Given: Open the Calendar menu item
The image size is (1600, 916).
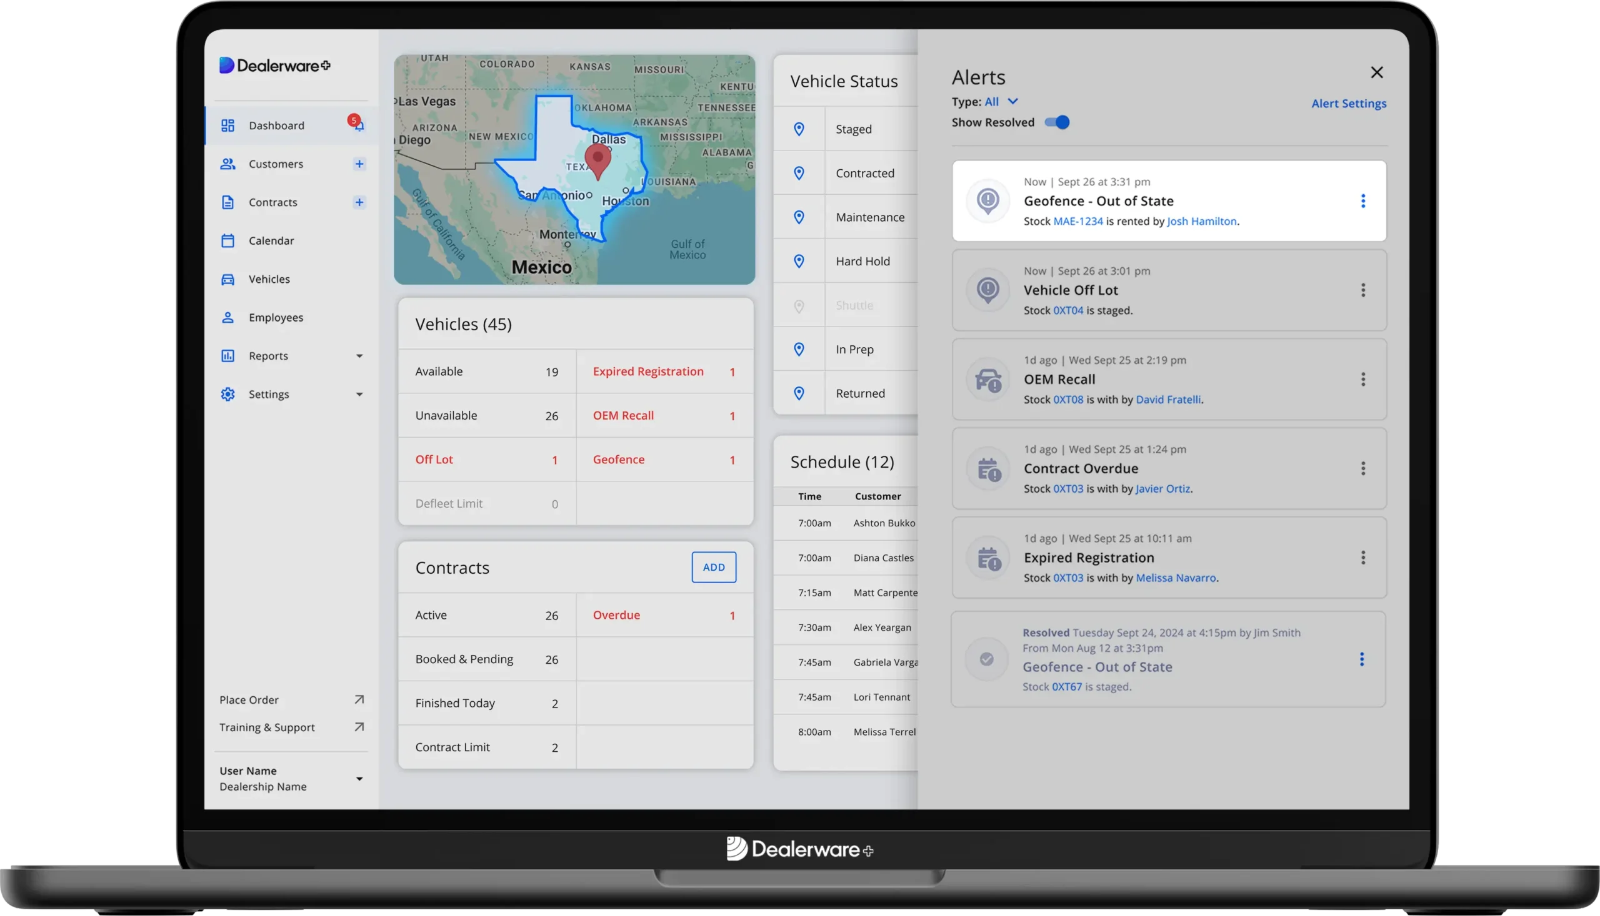Looking at the screenshot, I should [x=291, y=241].
